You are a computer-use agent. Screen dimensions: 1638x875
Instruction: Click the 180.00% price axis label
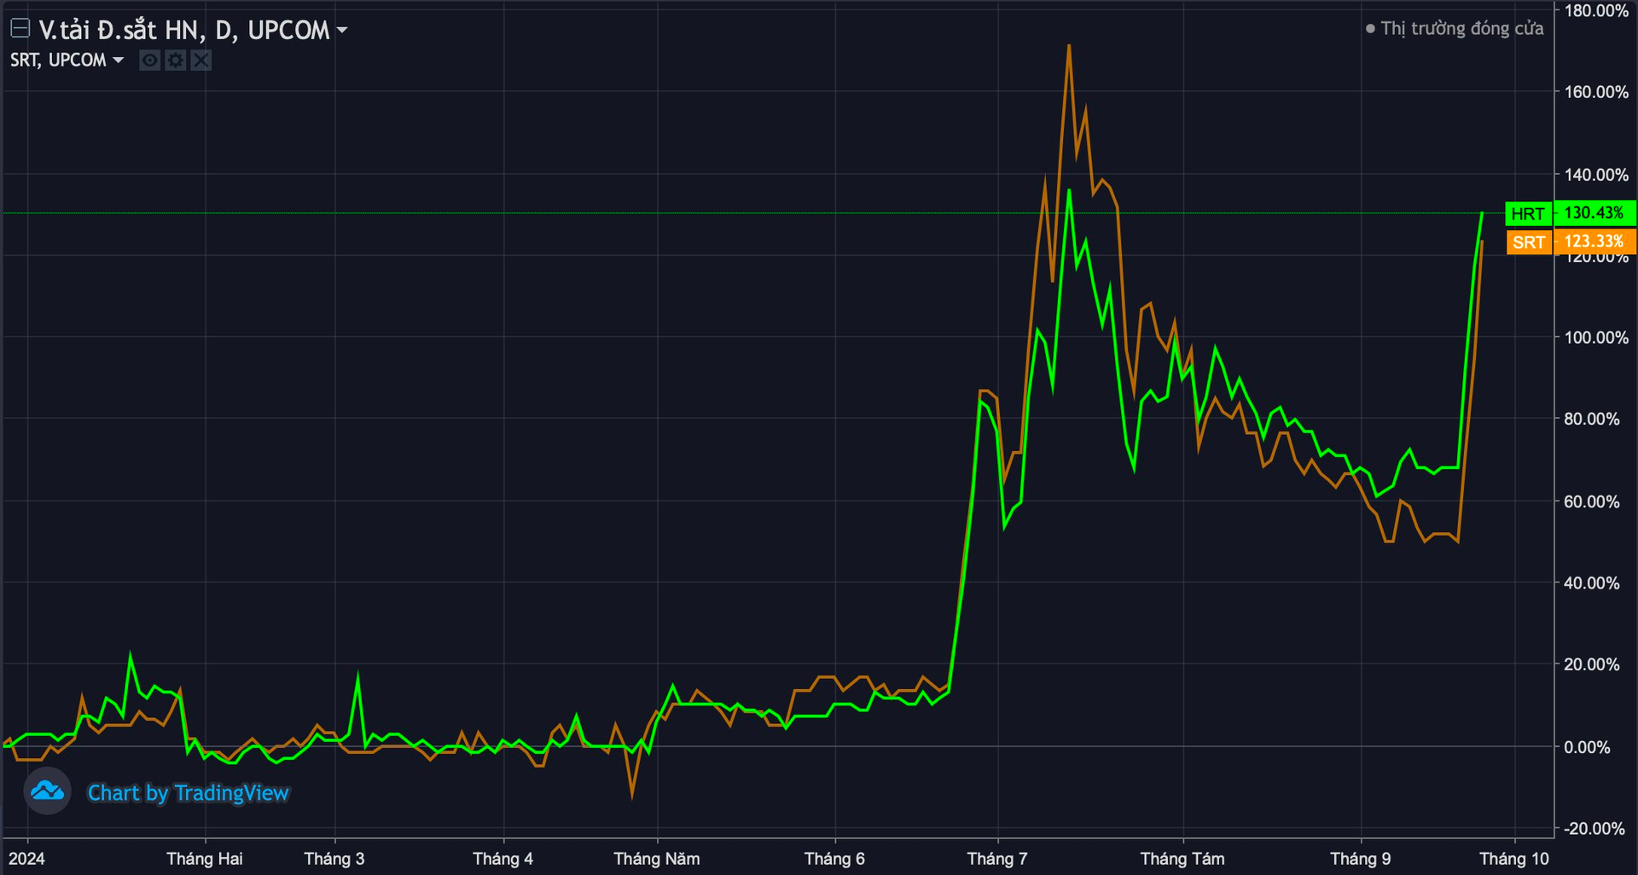coord(1596,11)
